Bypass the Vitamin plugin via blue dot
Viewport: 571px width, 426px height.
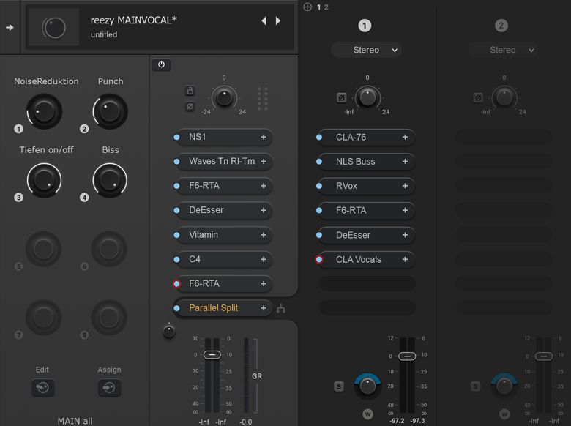click(176, 235)
